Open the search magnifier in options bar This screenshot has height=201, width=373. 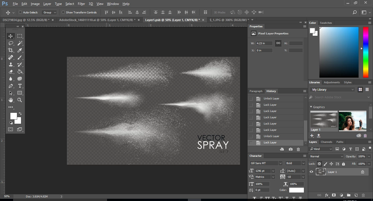click(354, 12)
